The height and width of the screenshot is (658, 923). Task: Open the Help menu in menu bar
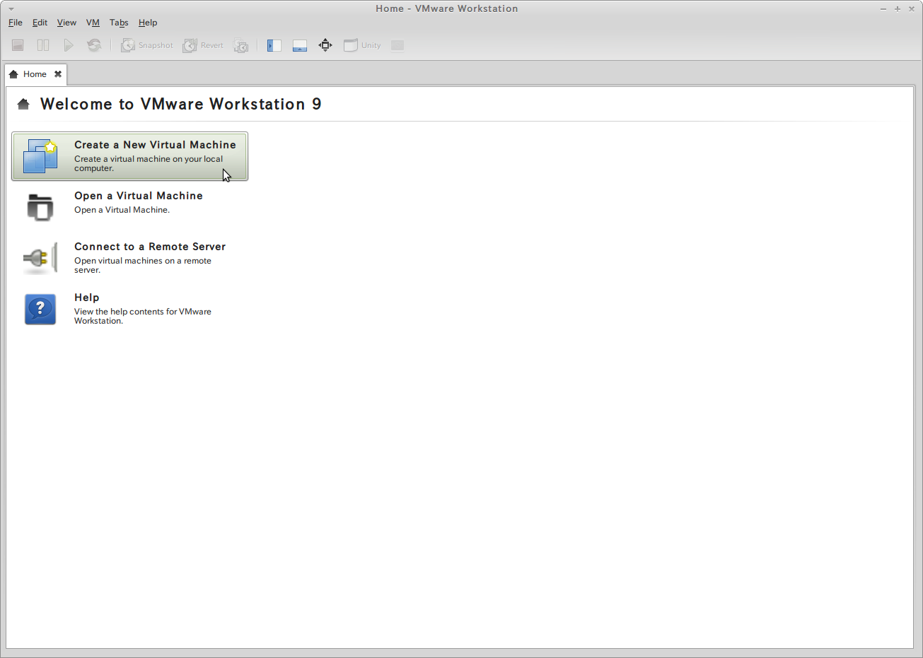148,23
